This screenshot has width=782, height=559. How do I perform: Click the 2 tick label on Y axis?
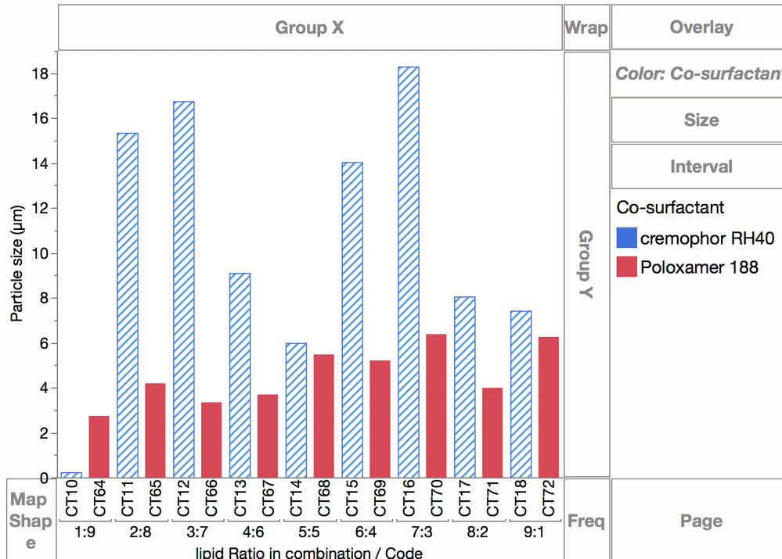[x=45, y=433]
